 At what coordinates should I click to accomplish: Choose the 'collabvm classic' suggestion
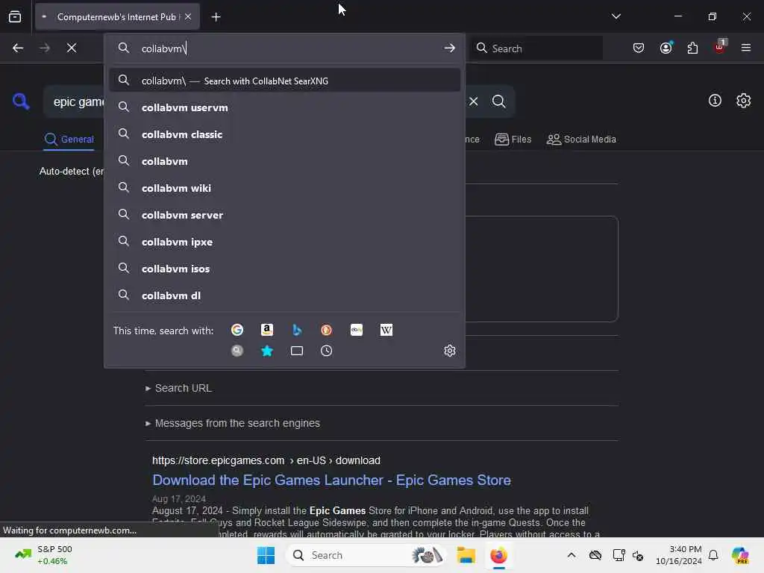click(285, 134)
